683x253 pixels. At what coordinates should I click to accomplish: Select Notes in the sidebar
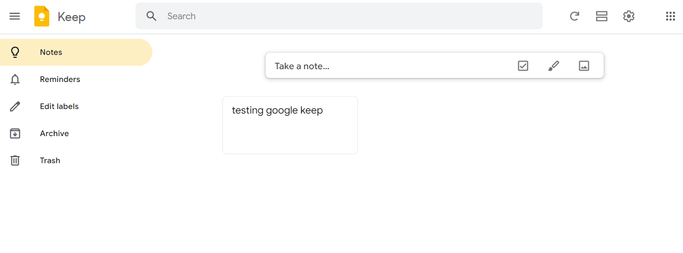[51, 52]
